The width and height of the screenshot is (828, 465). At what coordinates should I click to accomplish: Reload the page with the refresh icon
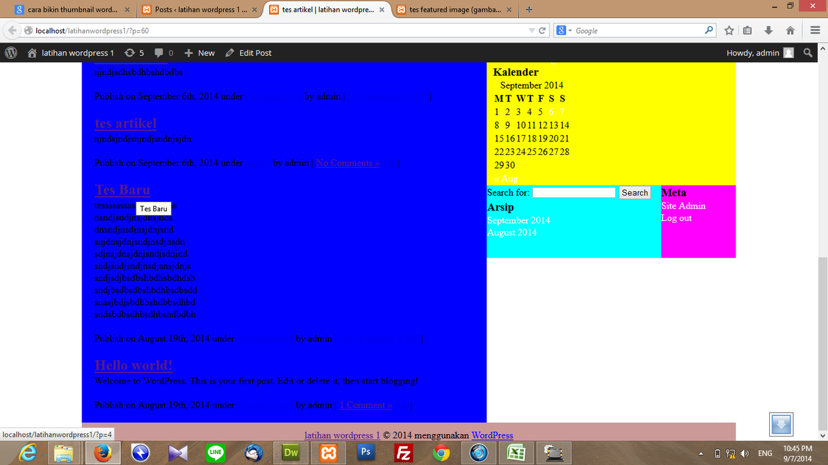point(542,30)
